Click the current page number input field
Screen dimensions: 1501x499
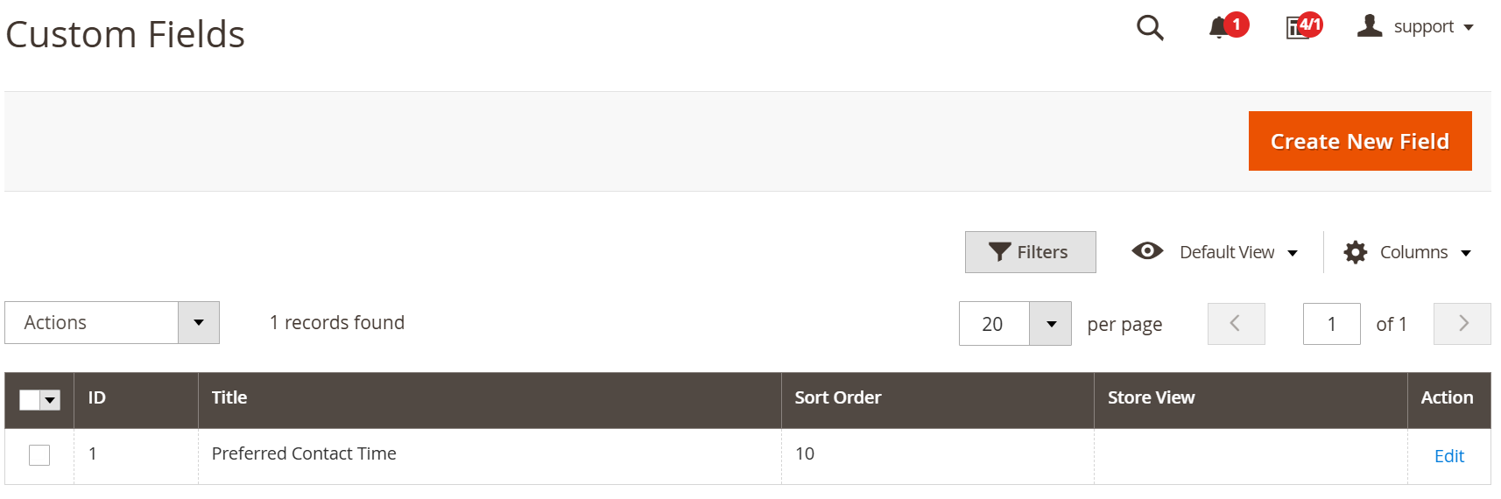[x=1332, y=324]
